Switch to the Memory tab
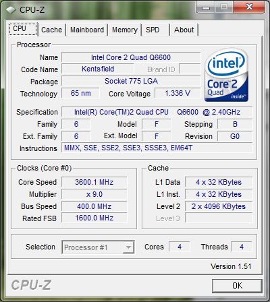Viewport: 270px width, 302px height. [125, 30]
